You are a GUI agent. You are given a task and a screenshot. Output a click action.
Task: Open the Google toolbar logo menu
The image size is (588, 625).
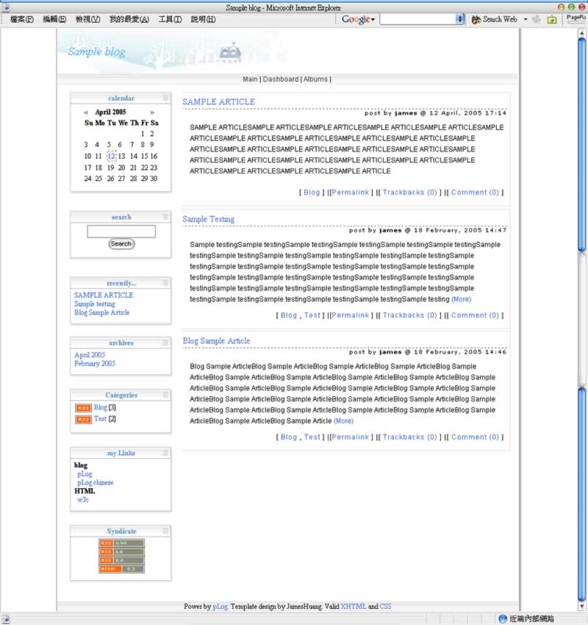(x=358, y=19)
